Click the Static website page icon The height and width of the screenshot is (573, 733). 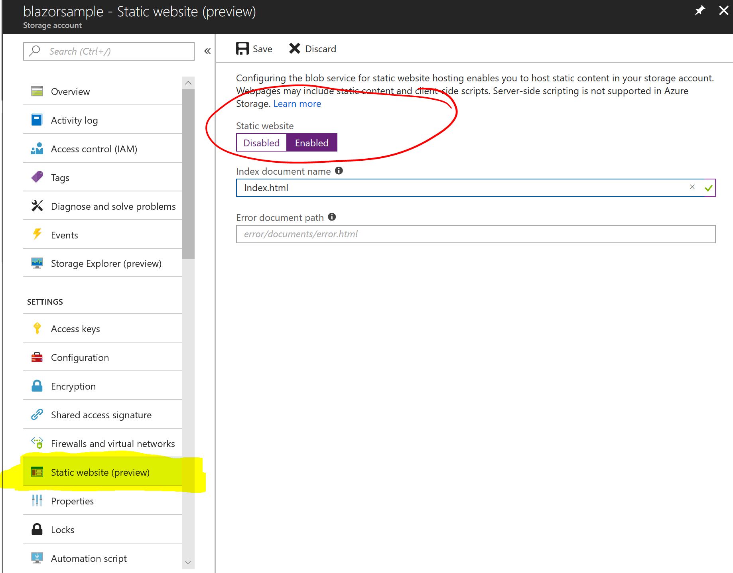[37, 472]
